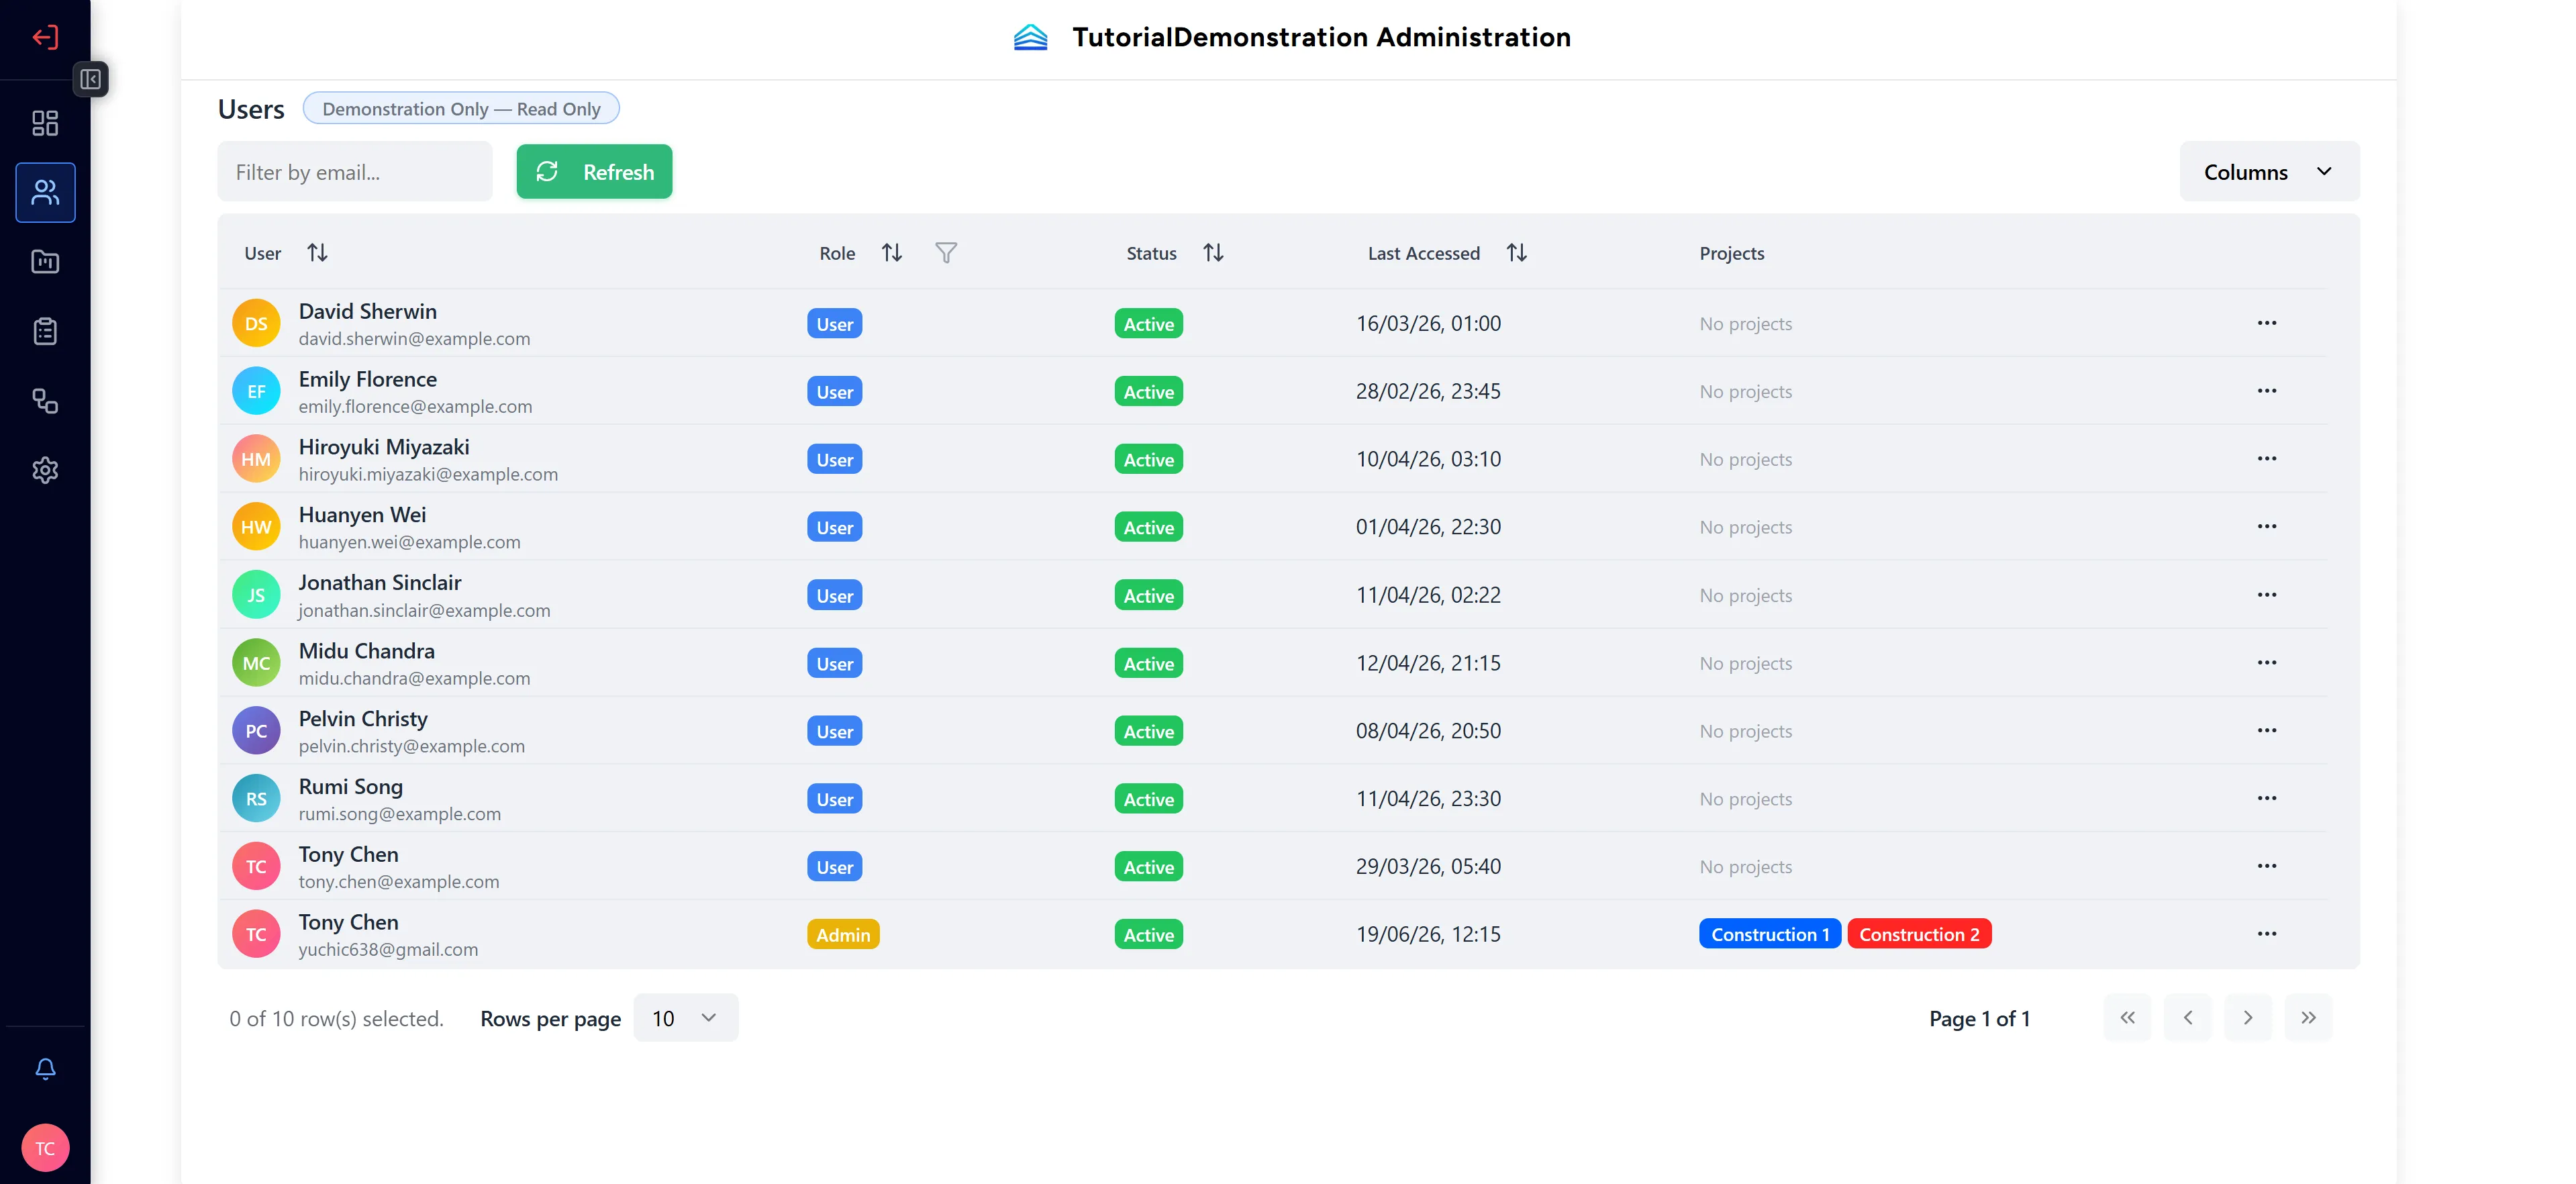
Task: Click the DS avatar for David Sherwin
Action: (256, 324)
